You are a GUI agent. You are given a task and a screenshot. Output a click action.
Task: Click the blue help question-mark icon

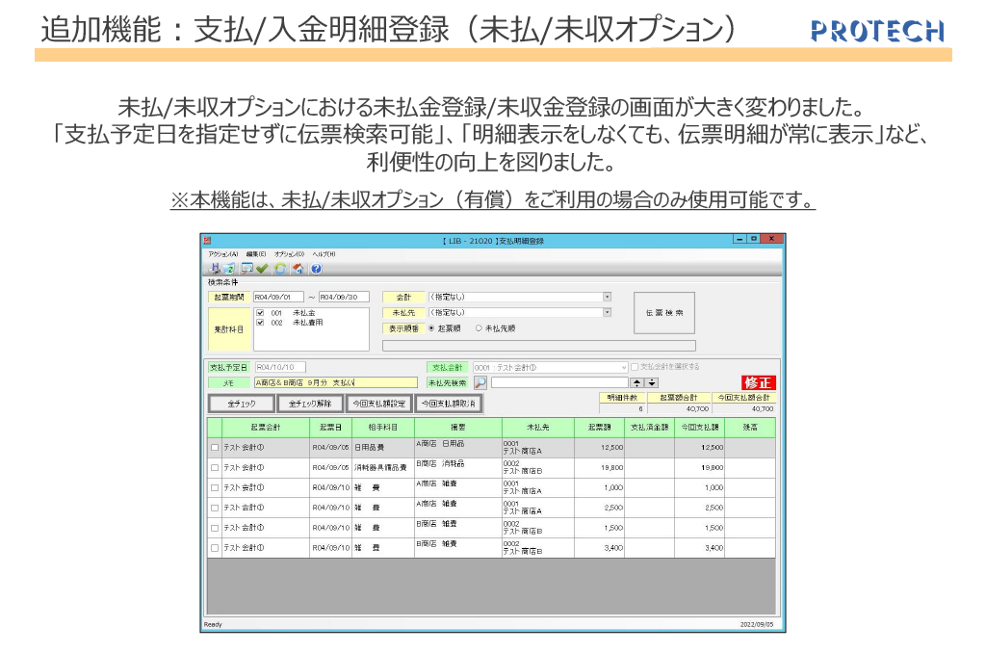point(315,269)
